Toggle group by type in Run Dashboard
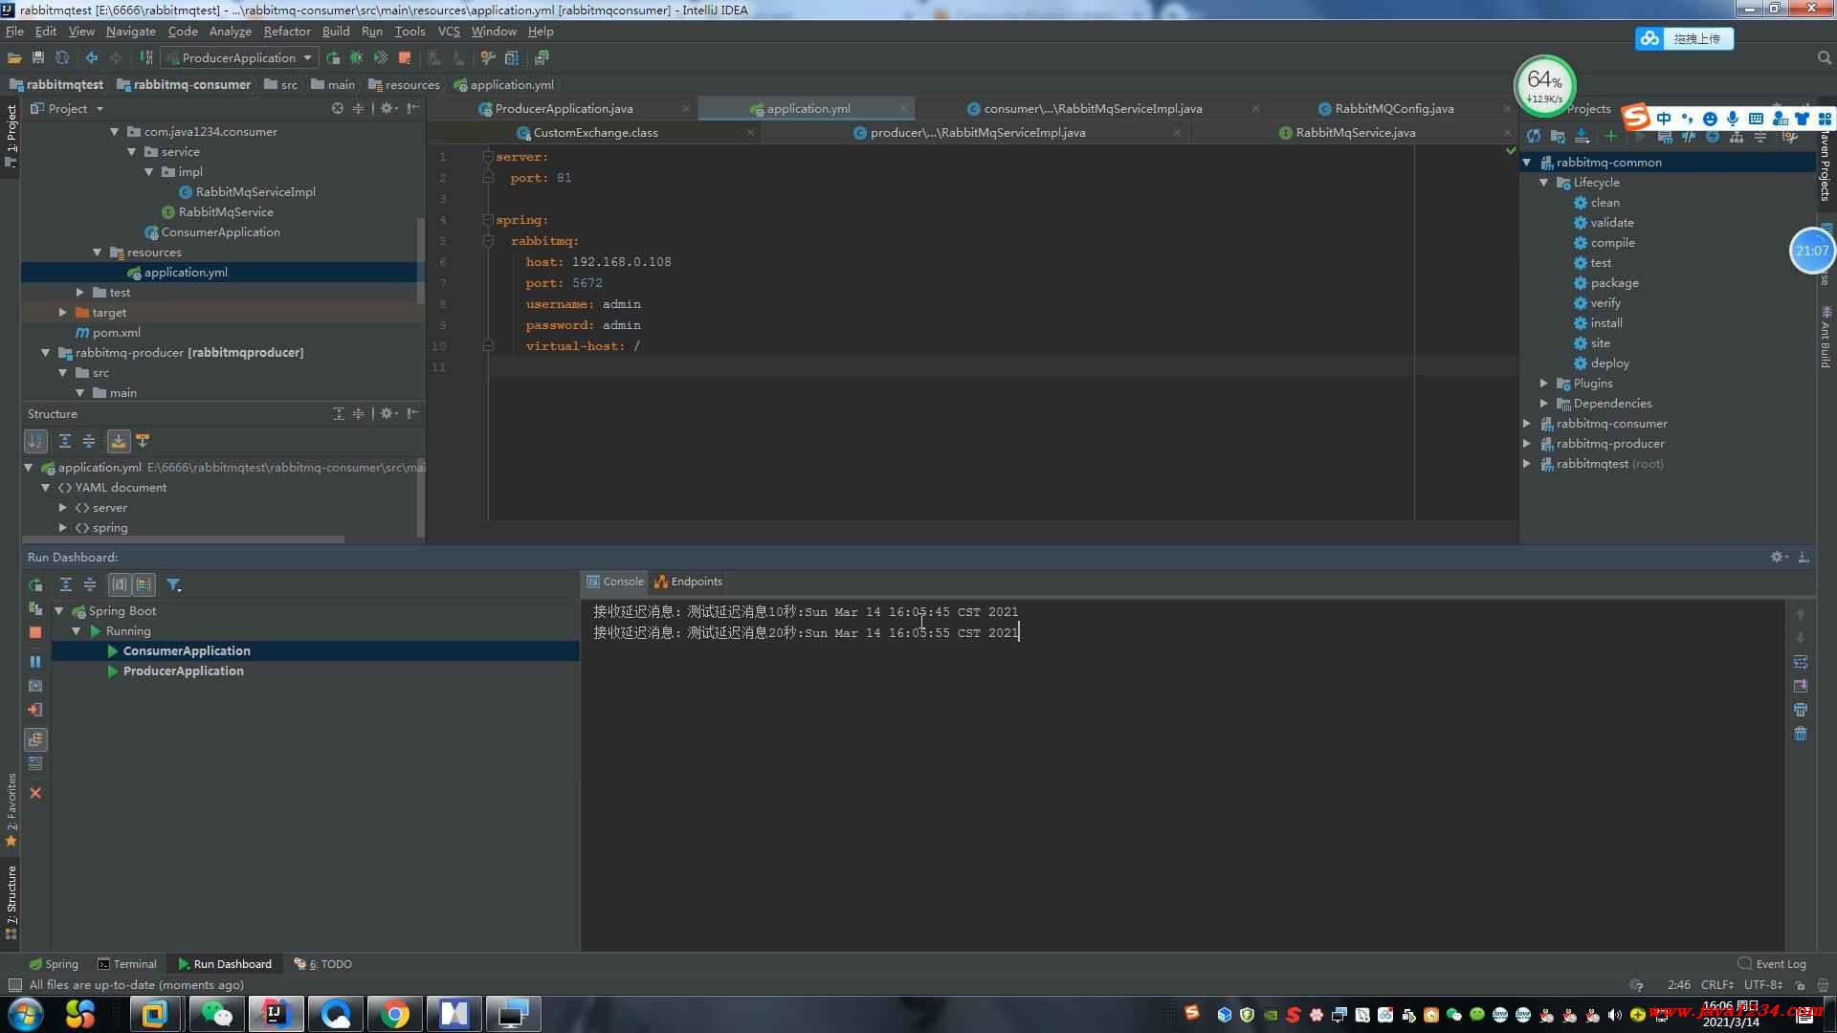The width and height of the screenshot is (1837, 1033). click(x=120, y=584)
